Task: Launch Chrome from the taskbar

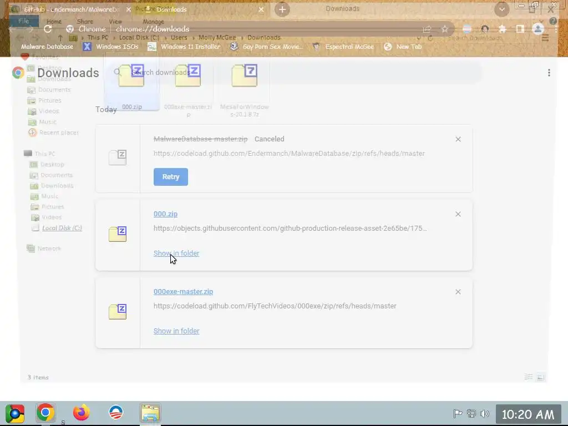Action: [45, 413]
